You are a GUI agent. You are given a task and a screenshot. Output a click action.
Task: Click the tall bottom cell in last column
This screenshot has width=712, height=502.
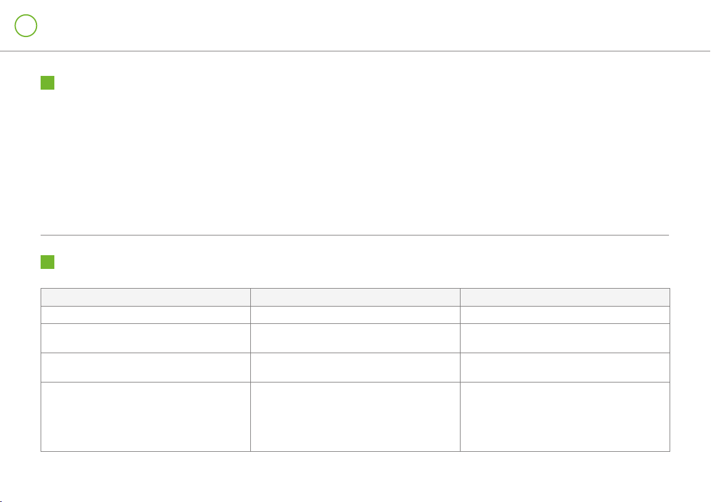(x=565, y=417)
